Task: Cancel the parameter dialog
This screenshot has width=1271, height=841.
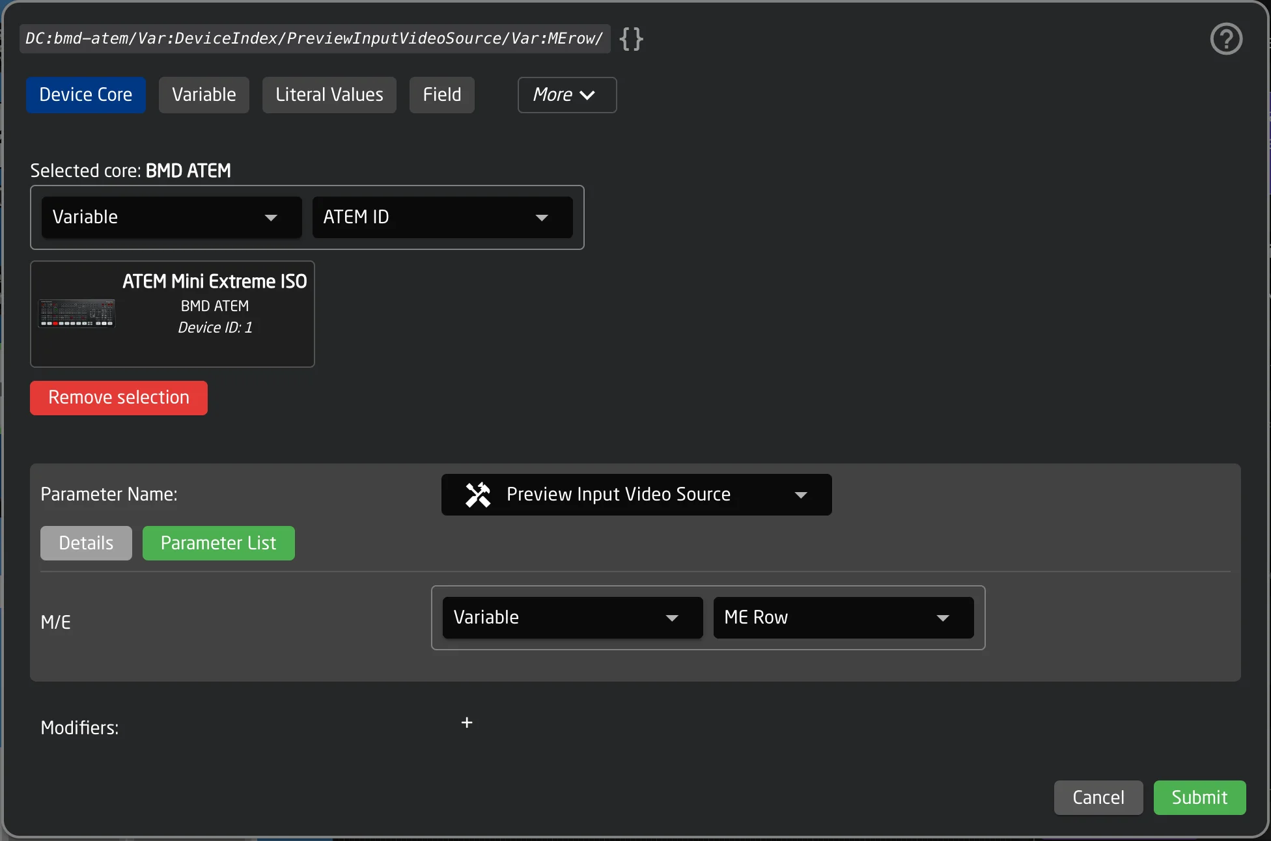Action: click(1098, 797)
